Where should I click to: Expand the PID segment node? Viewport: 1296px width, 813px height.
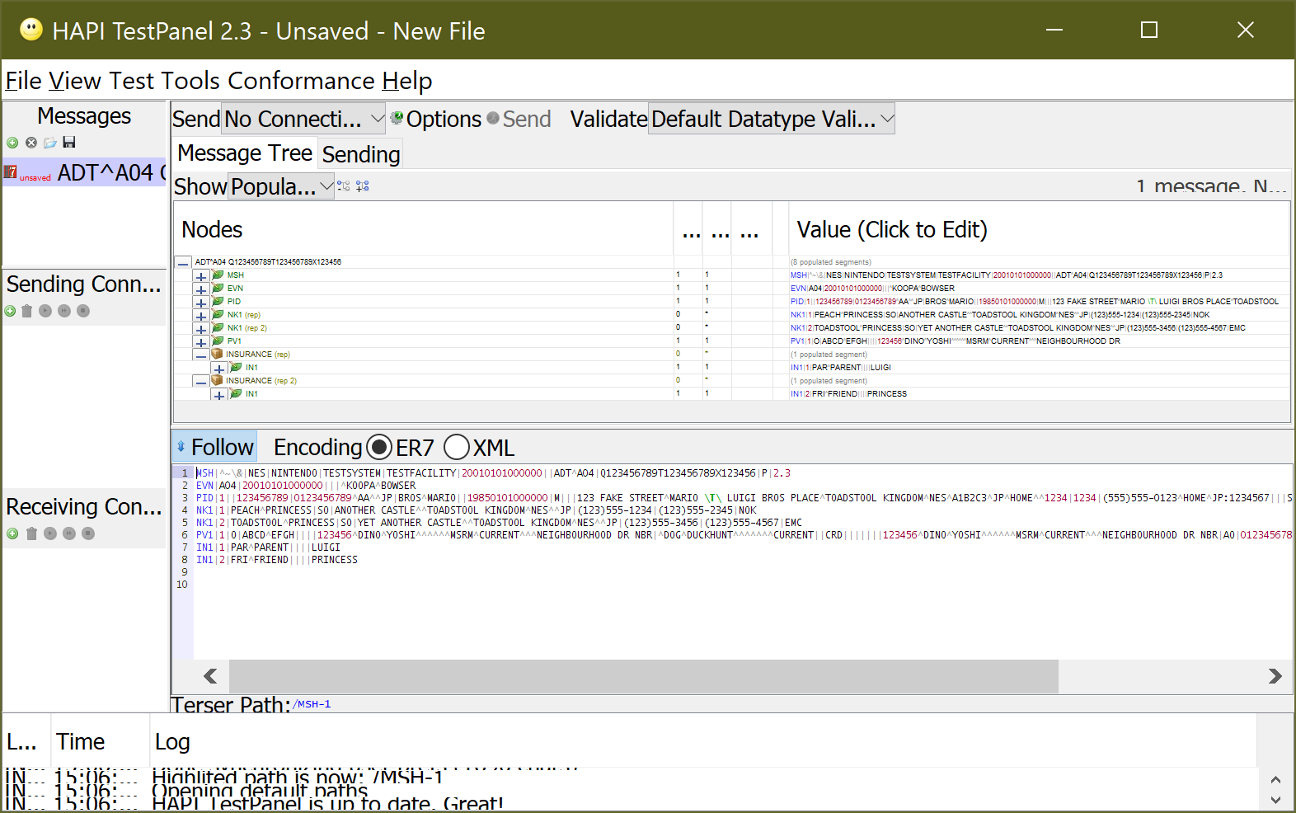pos(200,303)
